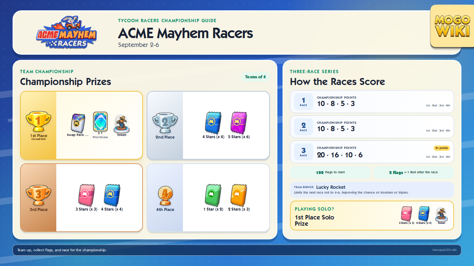Click the Championship Prizes heading

[x=66, y=82]
